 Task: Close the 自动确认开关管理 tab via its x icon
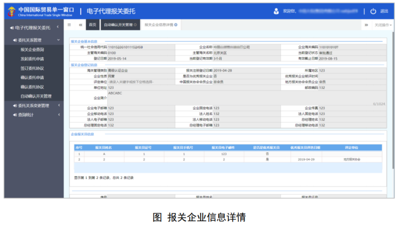(135, 25)
